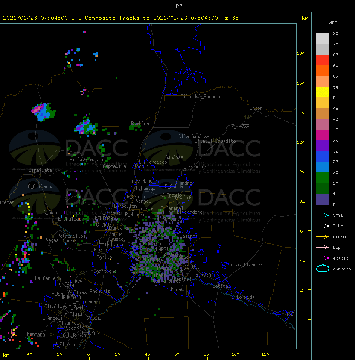Click the Capdevila map label
This screenshot has width=355, height=360.
(x=114, y=166)
